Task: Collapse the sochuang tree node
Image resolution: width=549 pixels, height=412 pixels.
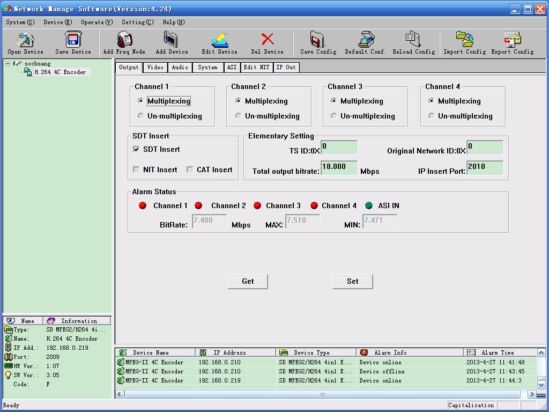Action: 8,63
